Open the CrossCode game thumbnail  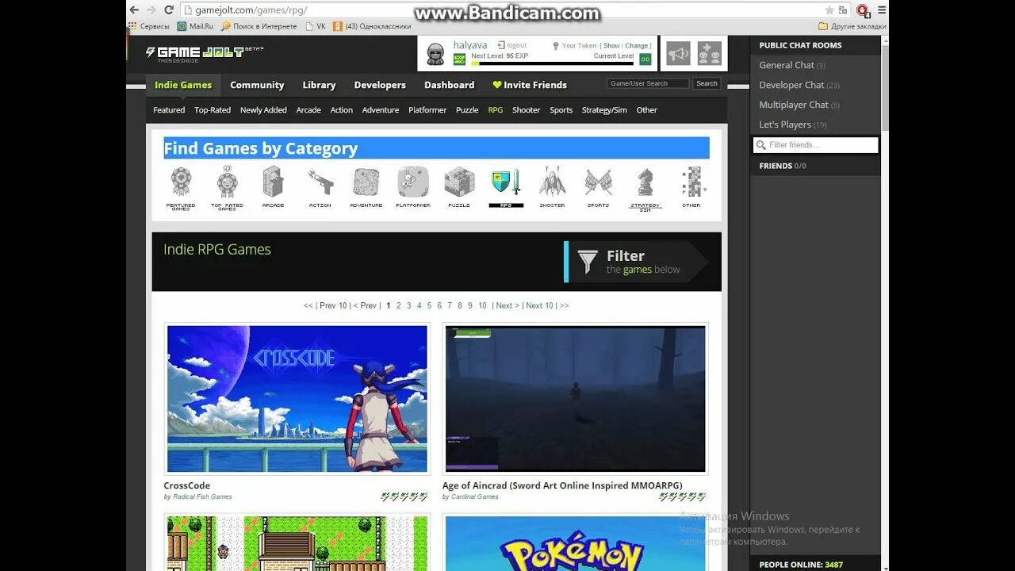[297, 399]
